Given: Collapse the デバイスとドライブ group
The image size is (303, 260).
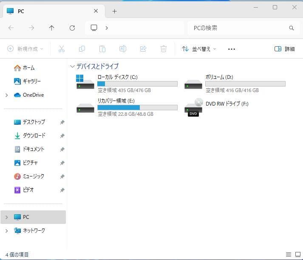Looking at the screenshot, I should (x=73, y=67).
